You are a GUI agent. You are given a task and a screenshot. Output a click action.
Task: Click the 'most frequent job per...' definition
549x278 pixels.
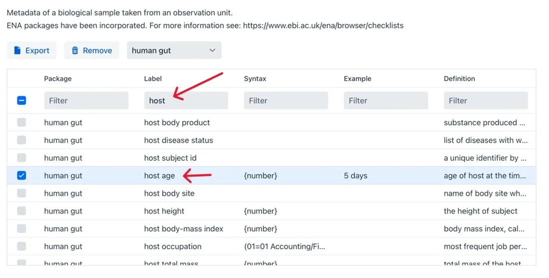click(485, 247)
